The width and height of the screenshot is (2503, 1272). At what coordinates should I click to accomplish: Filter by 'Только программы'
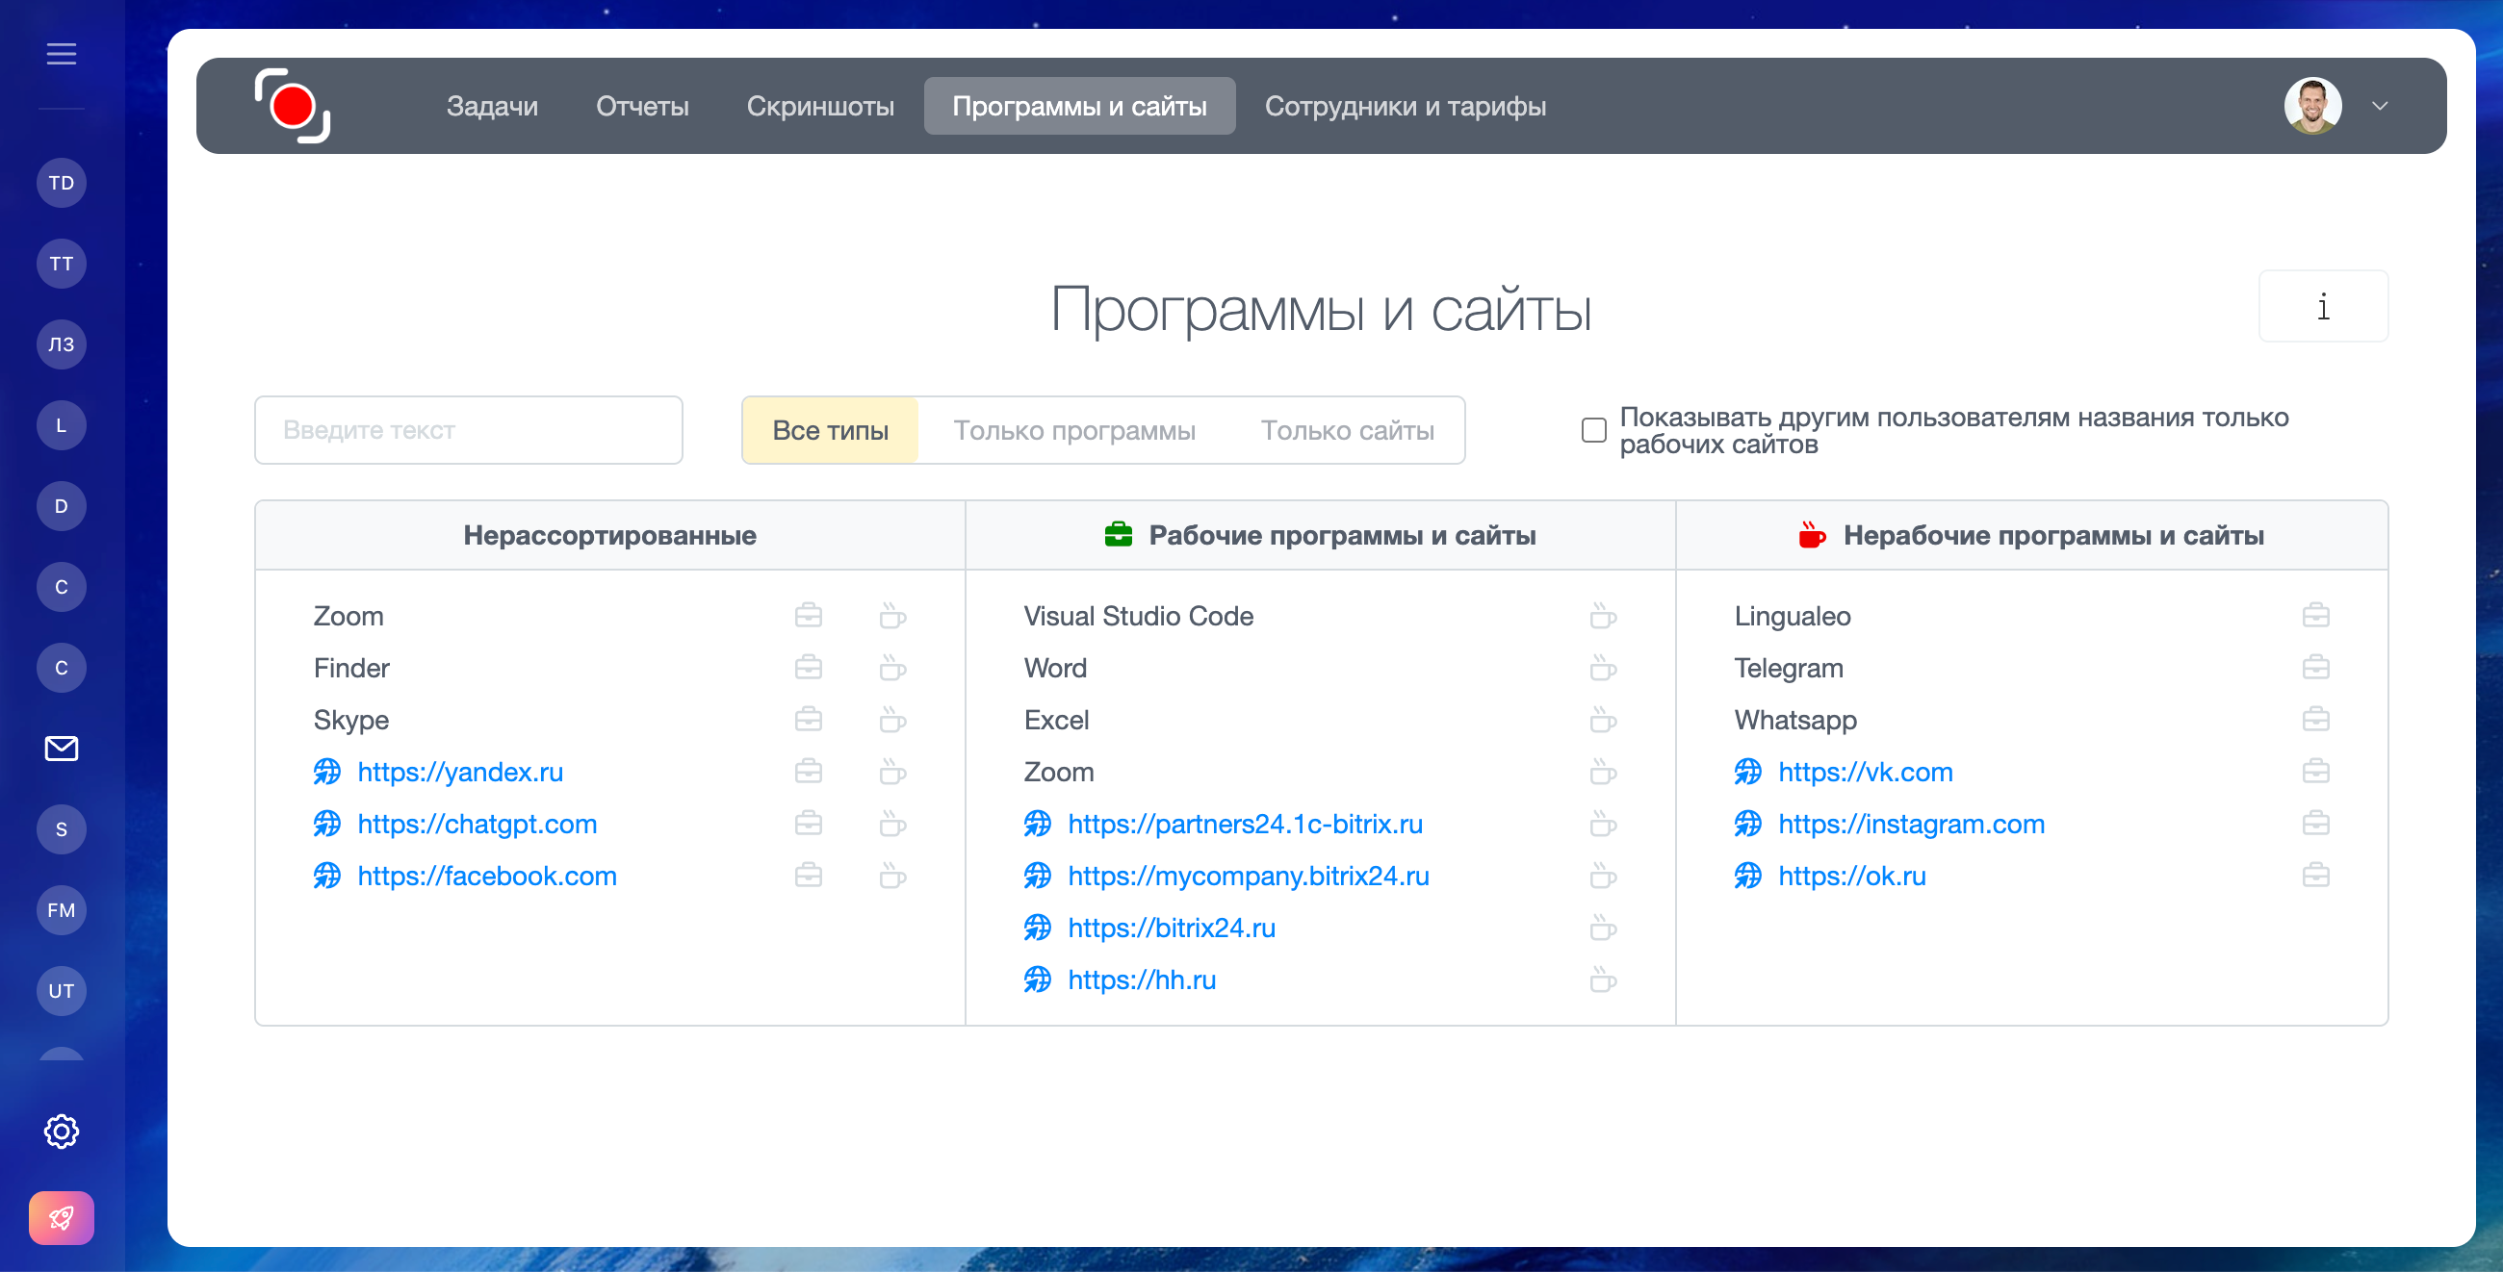[1073, 430]
